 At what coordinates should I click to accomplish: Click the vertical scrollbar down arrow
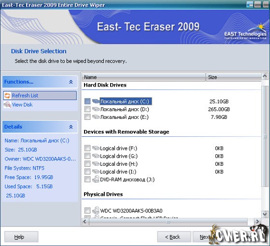pyautogui.click(x=265, y=214)
